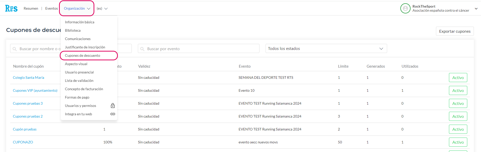Image resolution: width=481 pixels, height=152 pixels.
Task: Click the link icon beside Integra en tu web
Action: 113,114
